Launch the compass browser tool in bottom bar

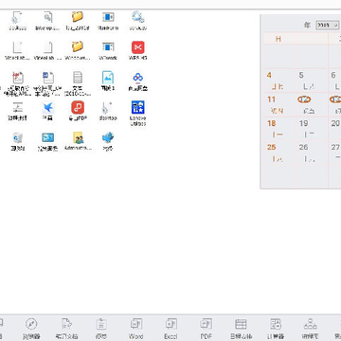click(x=31, y=324)
